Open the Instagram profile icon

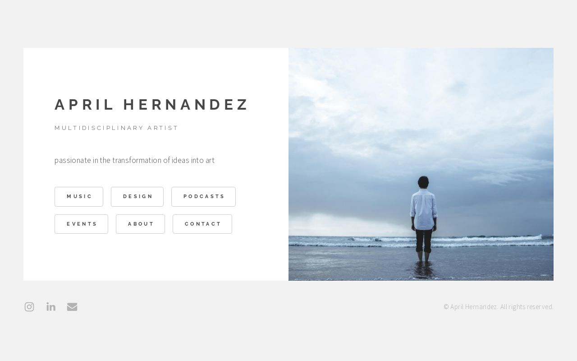coord(29,307)
